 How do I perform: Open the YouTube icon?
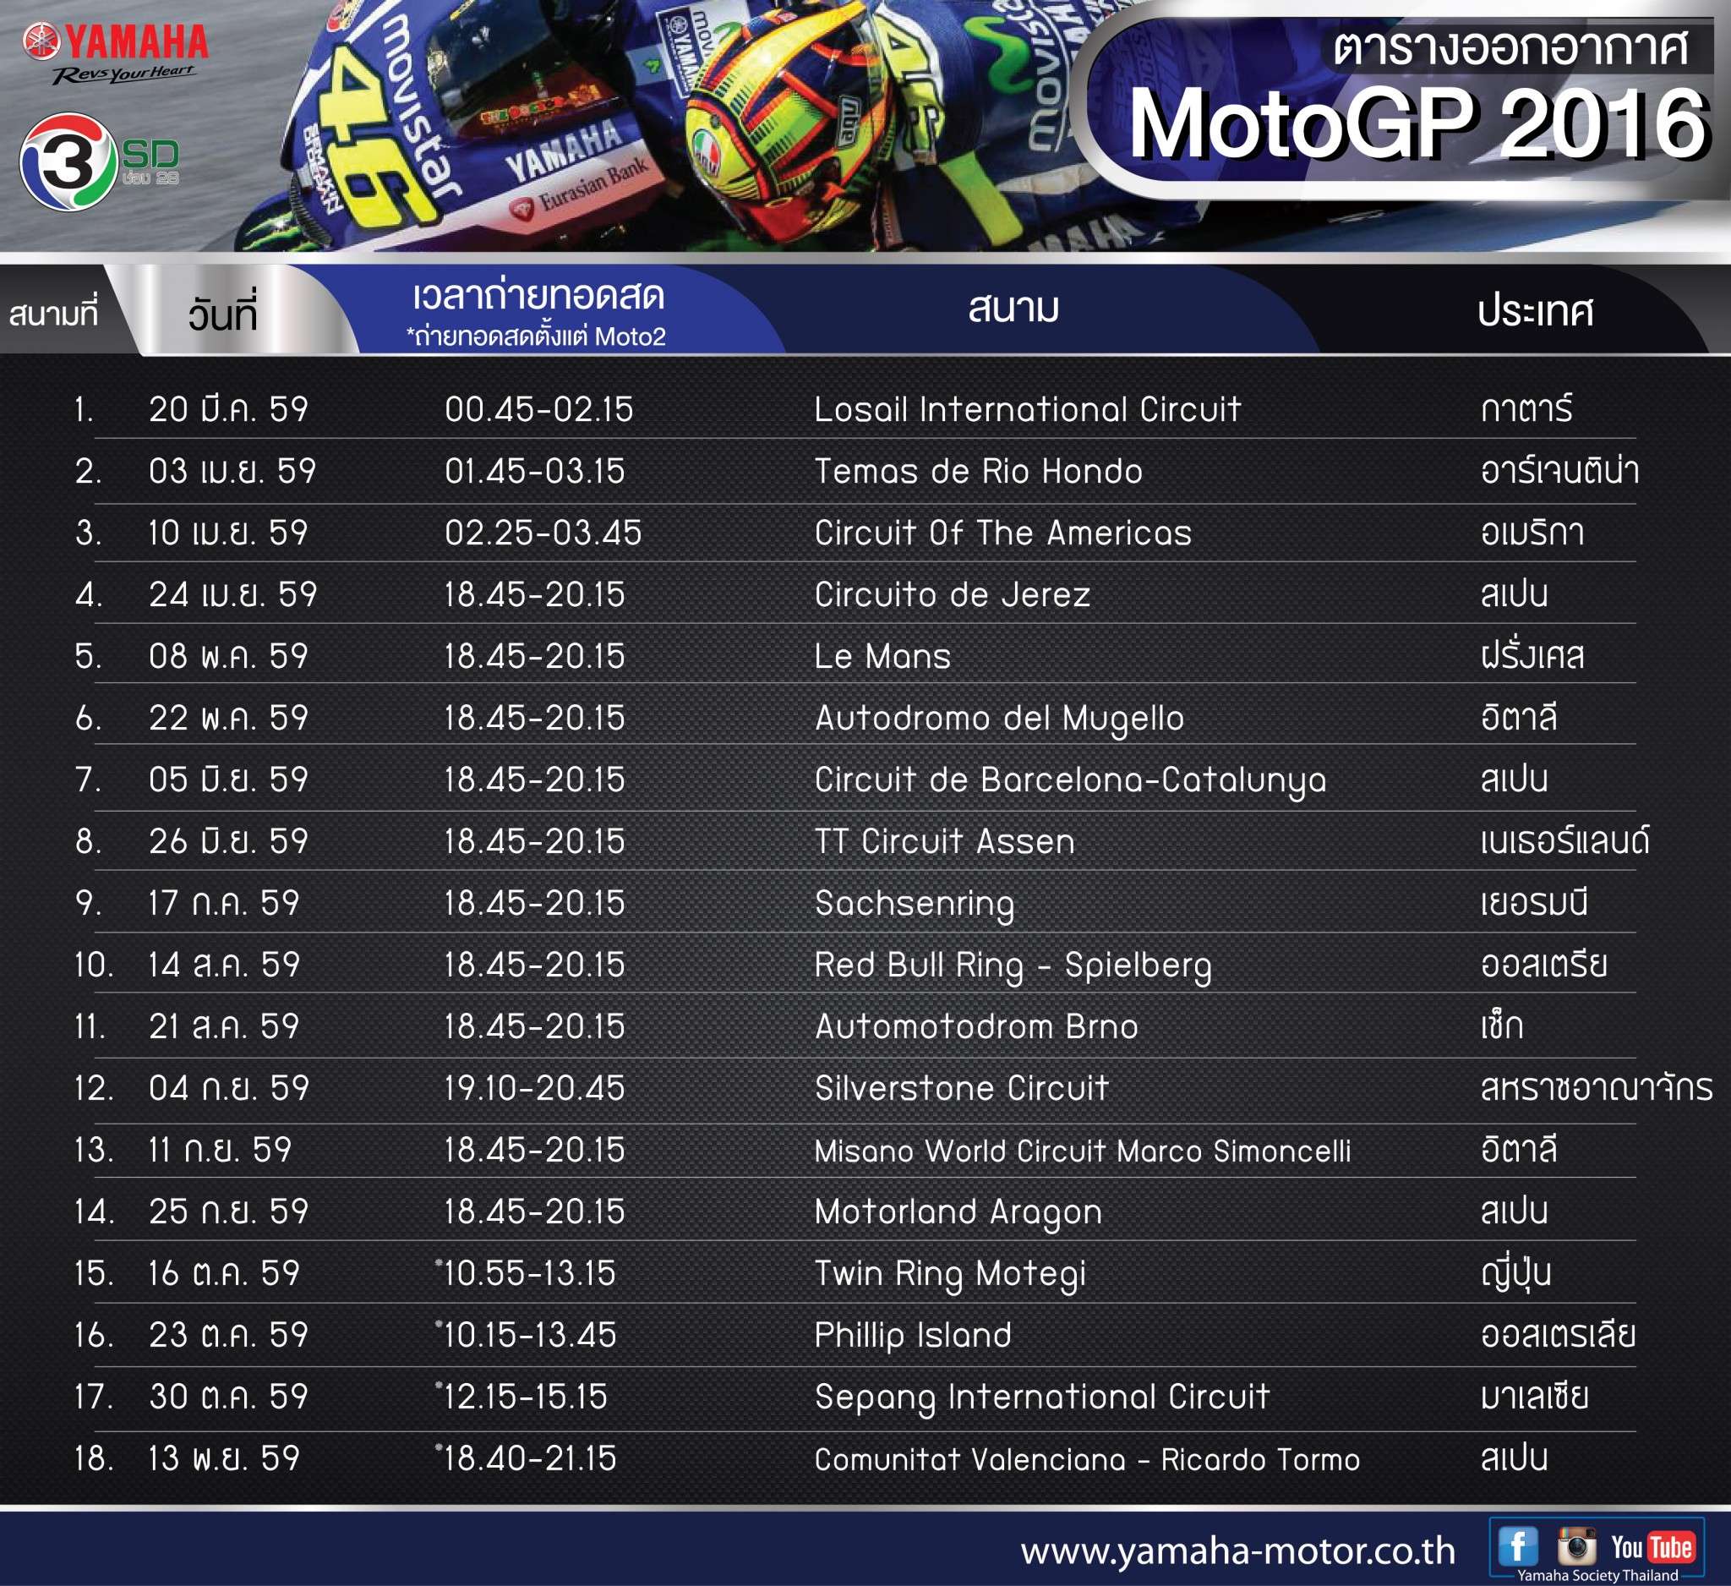tap(1652, 1547)
